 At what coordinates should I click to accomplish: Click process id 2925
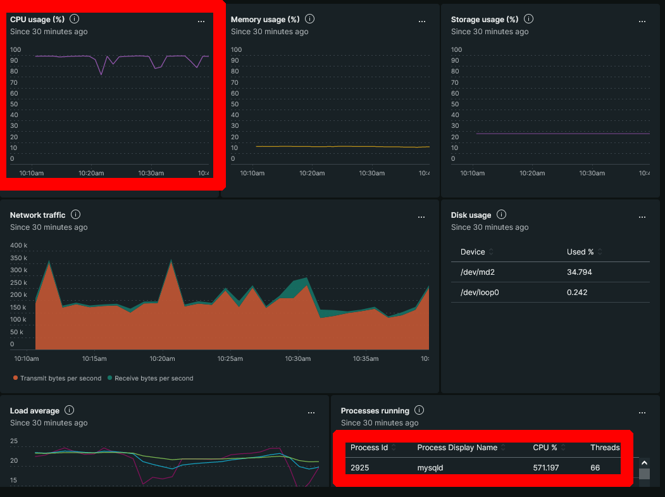[359, 468]
